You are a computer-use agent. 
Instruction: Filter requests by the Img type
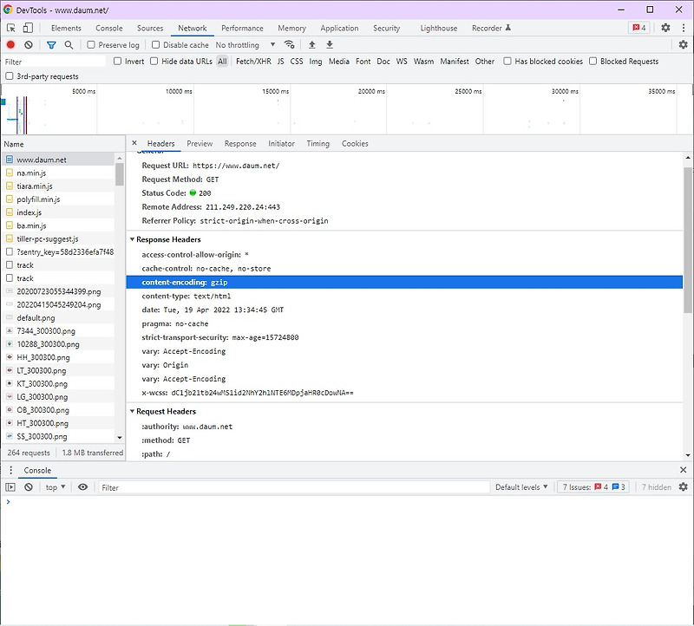pos(315,62)
